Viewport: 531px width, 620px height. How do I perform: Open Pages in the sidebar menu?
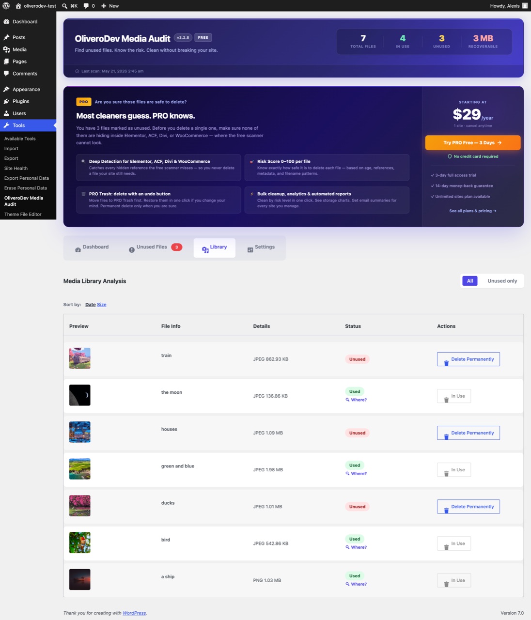(28, 62)
